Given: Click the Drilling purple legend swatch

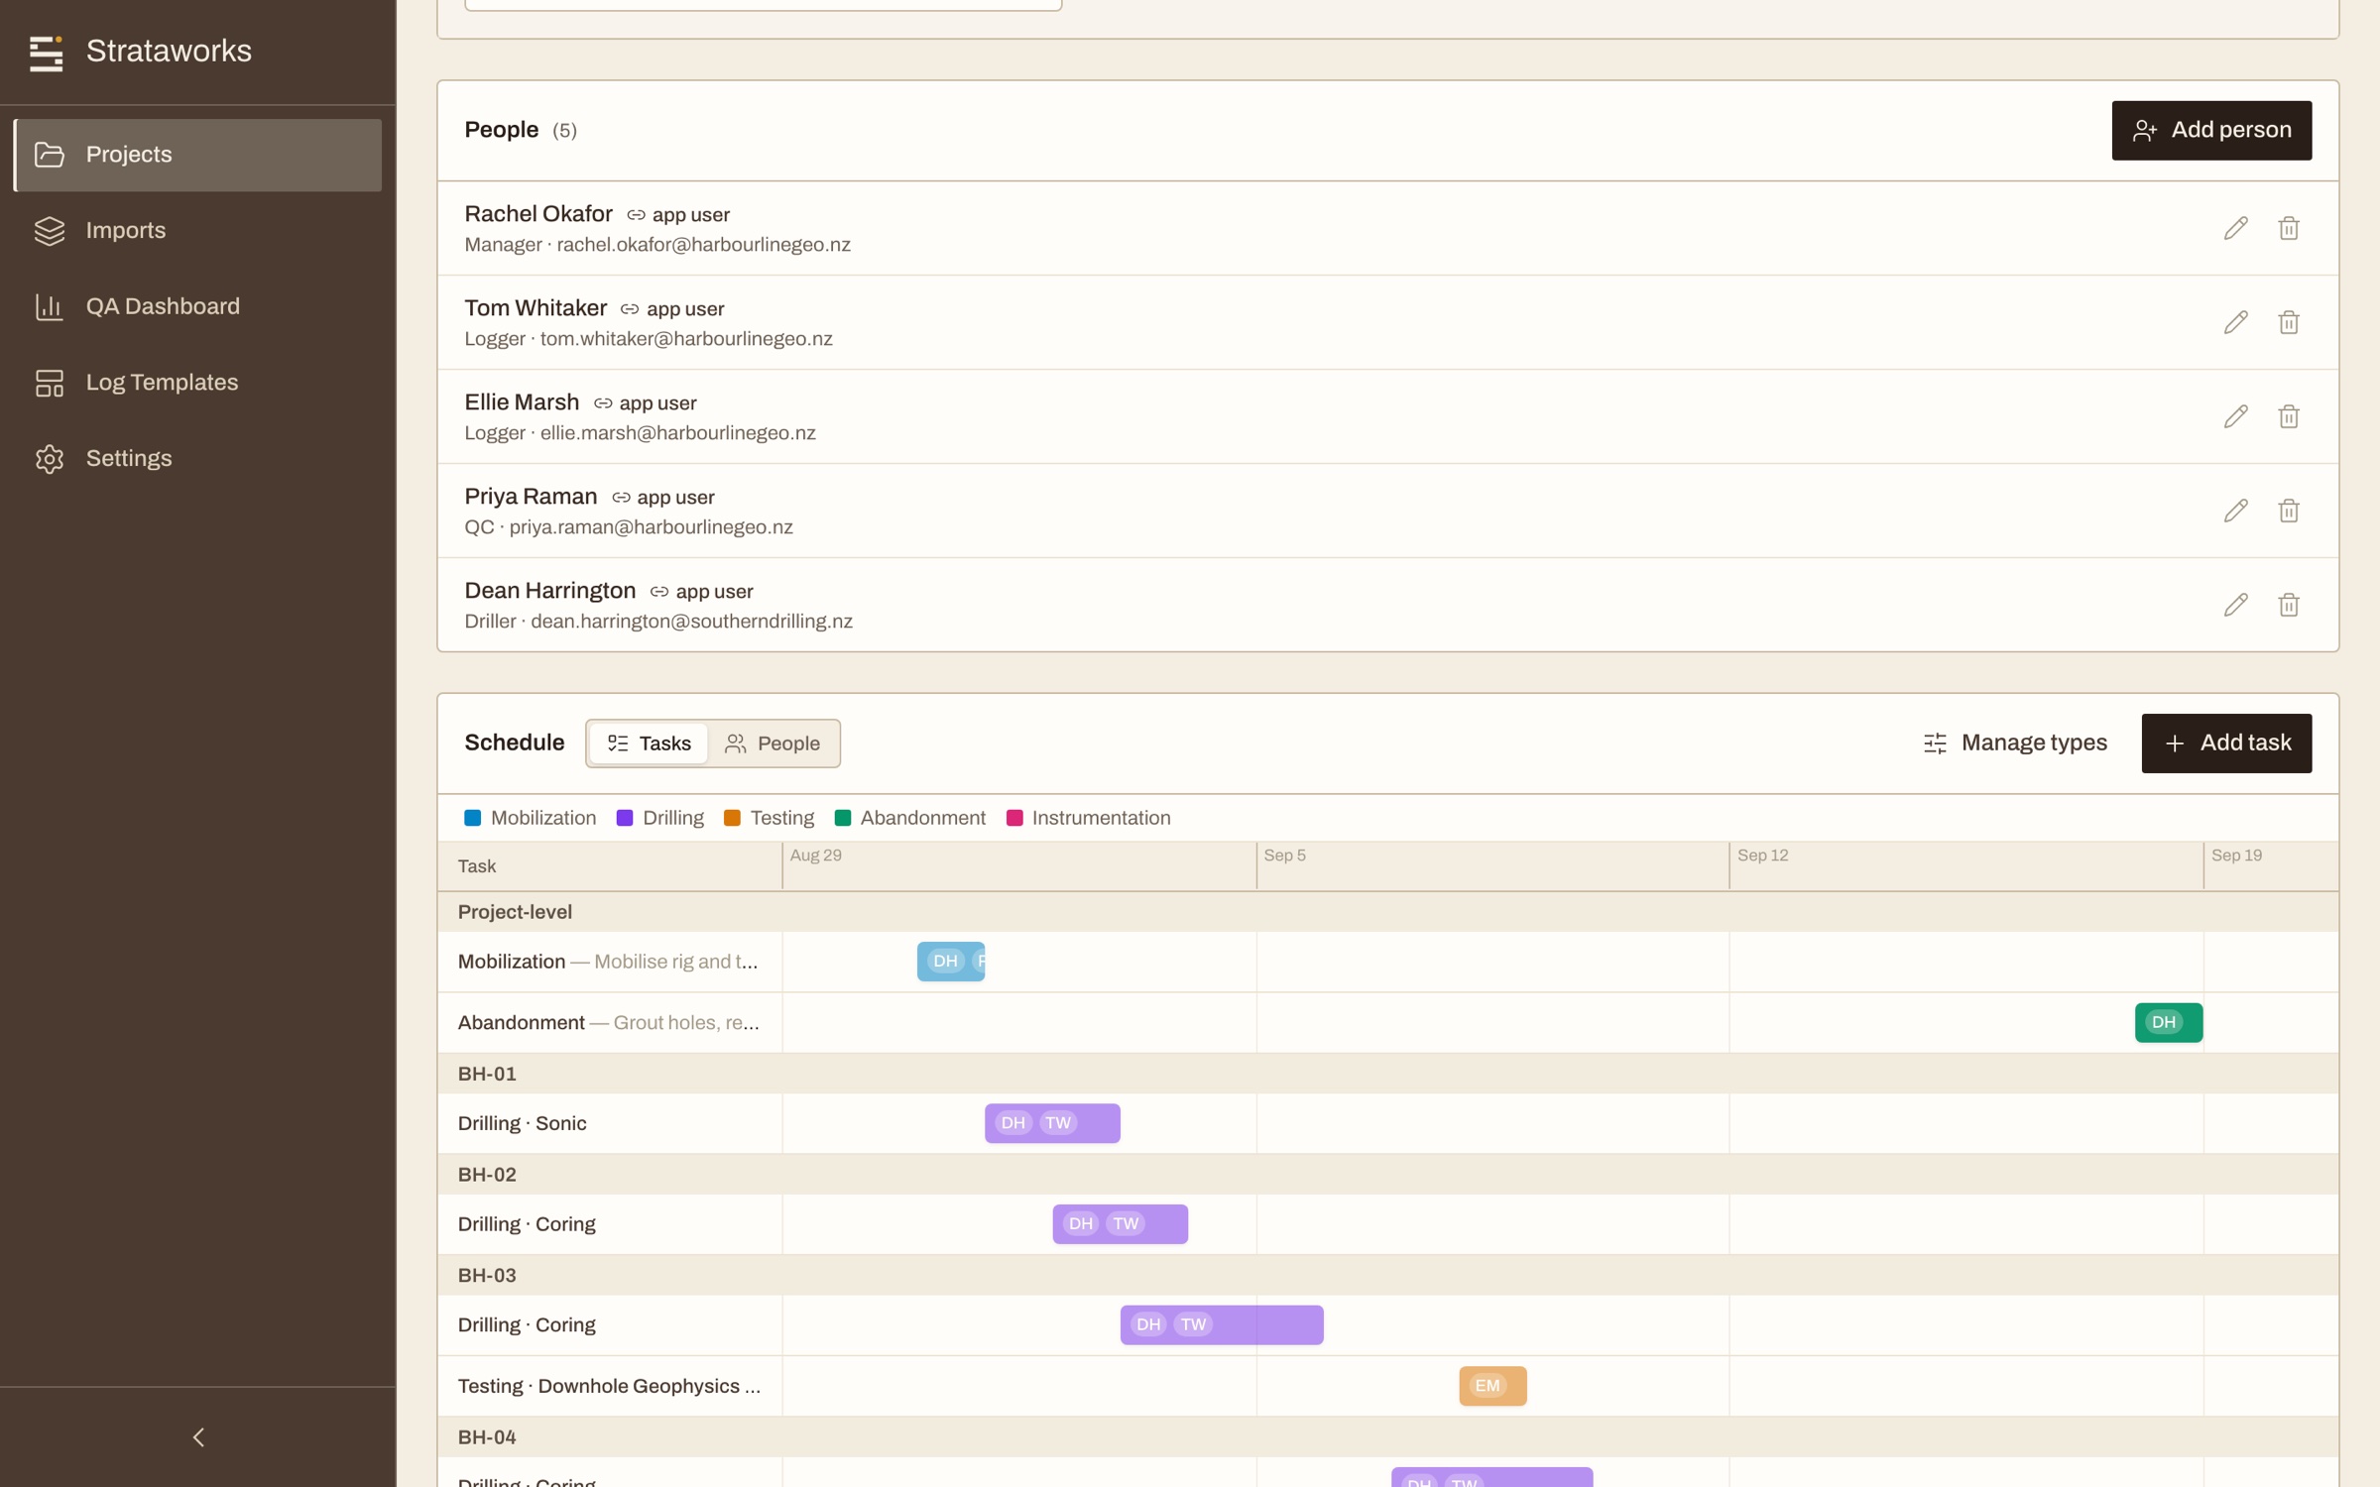Looking at the screenshot, I should [x=625, y=818].
